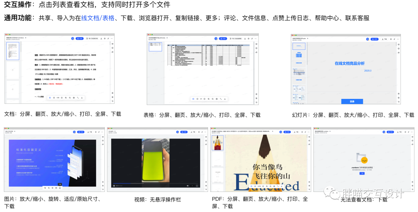Rotate the picture in the image viewer toolbar
The image size is (418, 212).
53,188
